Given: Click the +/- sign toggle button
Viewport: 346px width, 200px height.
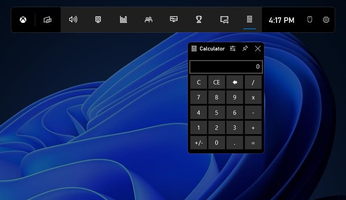Looking at the screenshot, I should pos(199,143).
